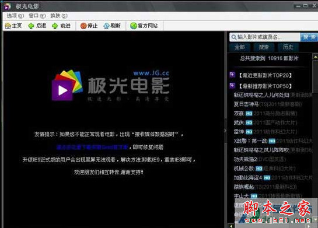Open 官方网站 globe icon
Screen dimensions: 318x228
[x=134, y=26]
